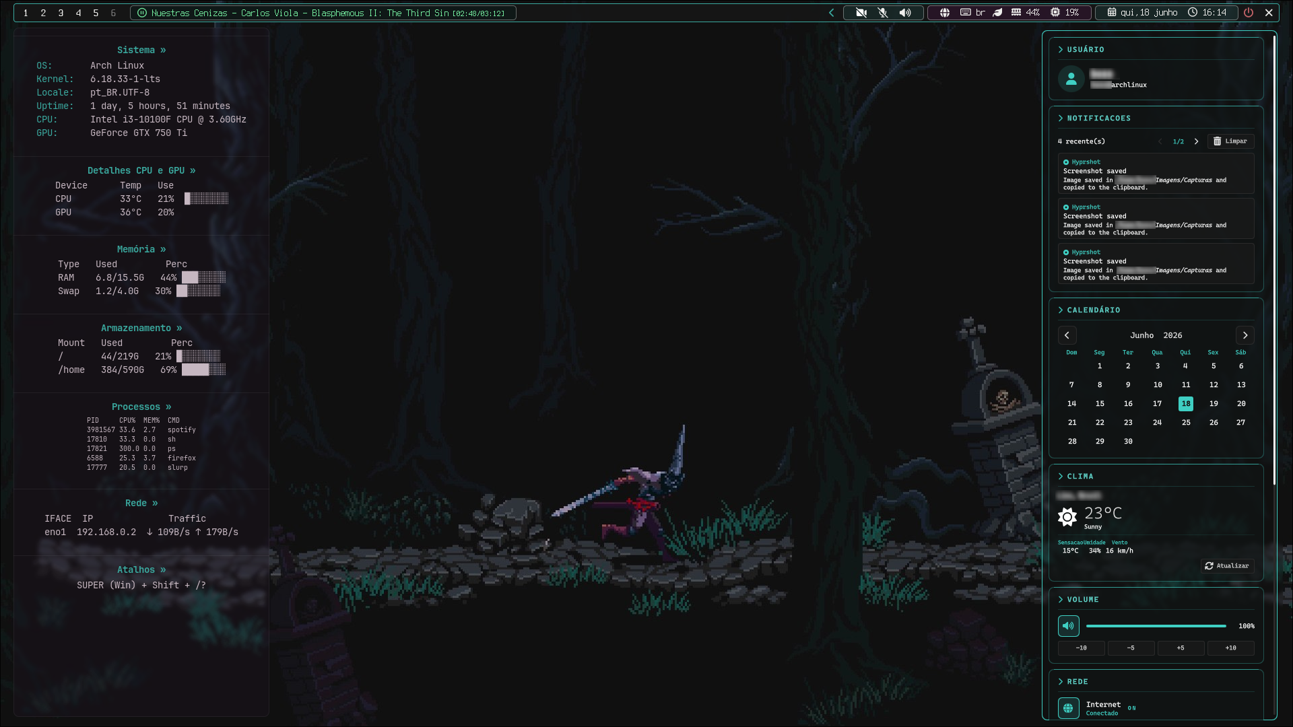Collapse the tray with the left chevron
1293x727 pixels.
pyautogui.click(x=832, y=13)
